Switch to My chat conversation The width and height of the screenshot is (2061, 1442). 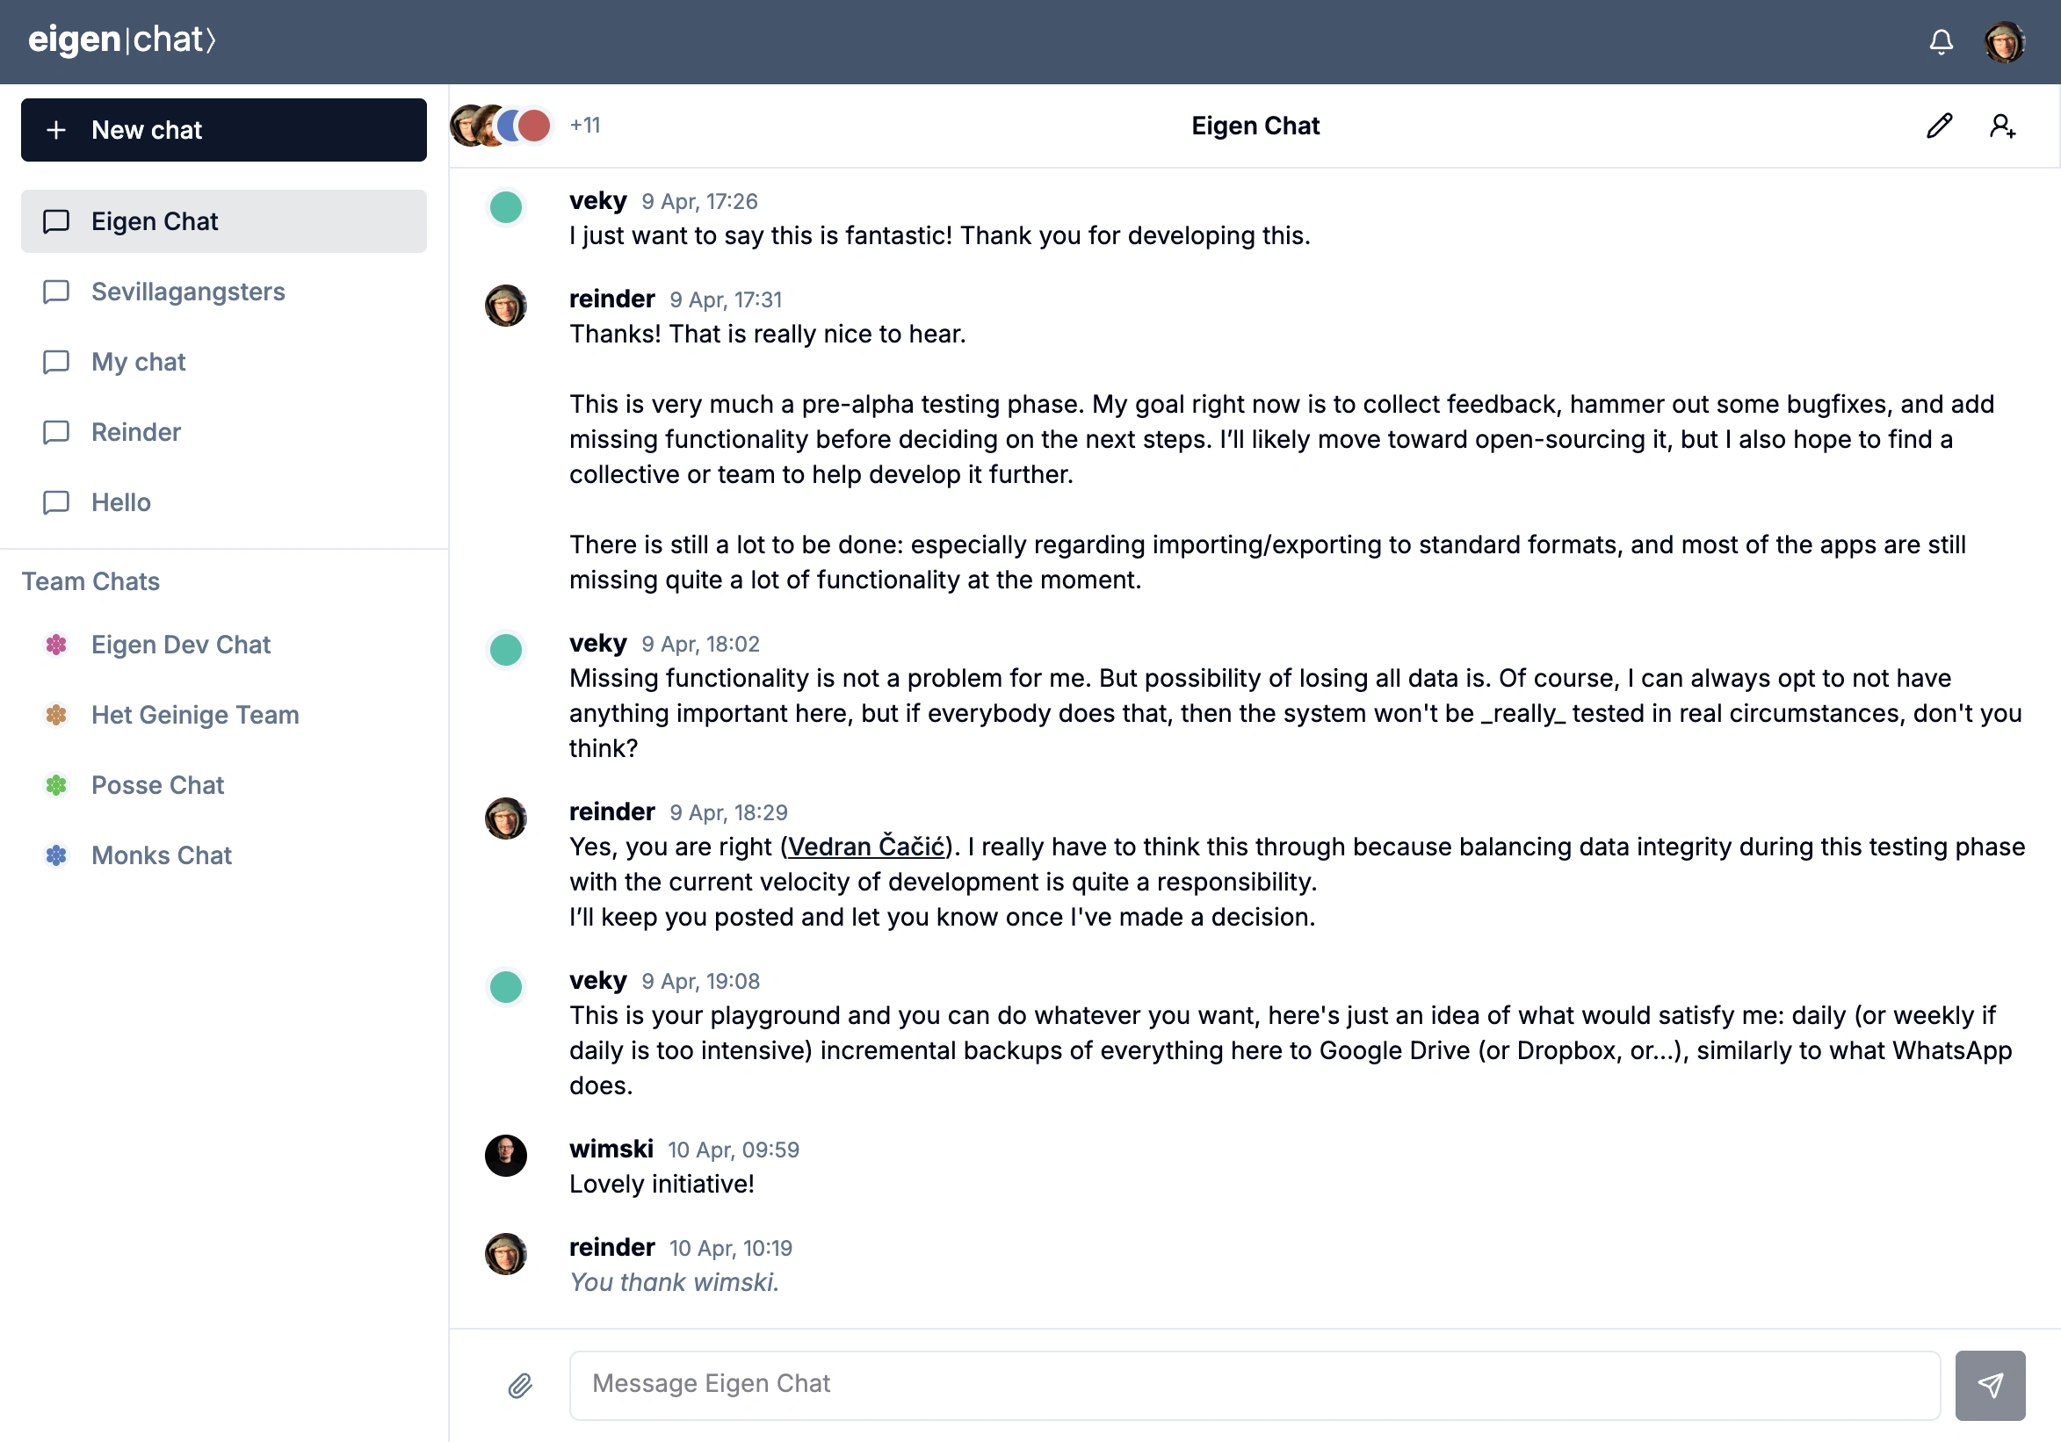(x=138, y=362)
